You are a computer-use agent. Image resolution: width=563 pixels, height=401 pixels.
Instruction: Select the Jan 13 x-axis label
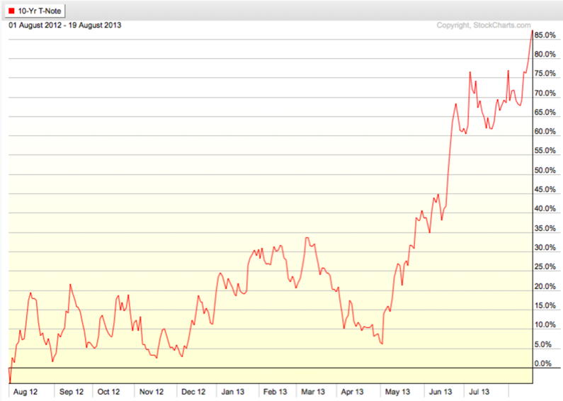[x=232, y=391]
